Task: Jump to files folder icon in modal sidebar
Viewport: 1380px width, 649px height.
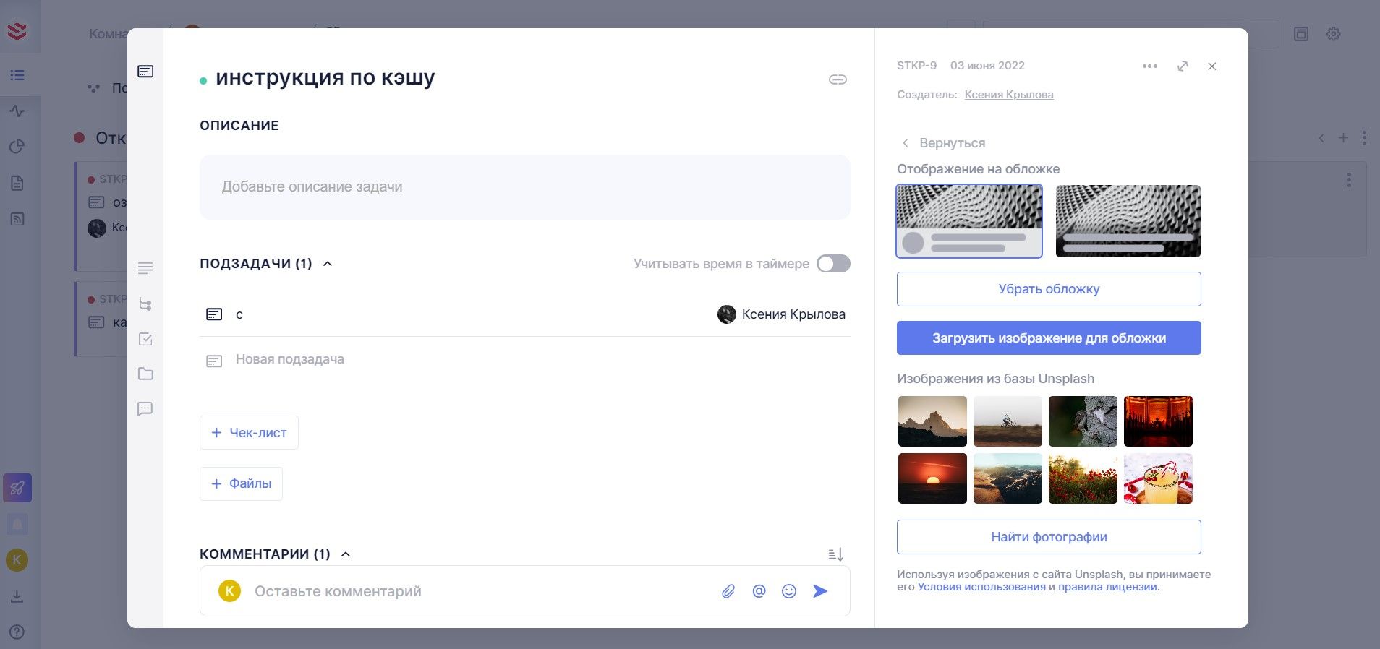Action: [x=145, y=374]
